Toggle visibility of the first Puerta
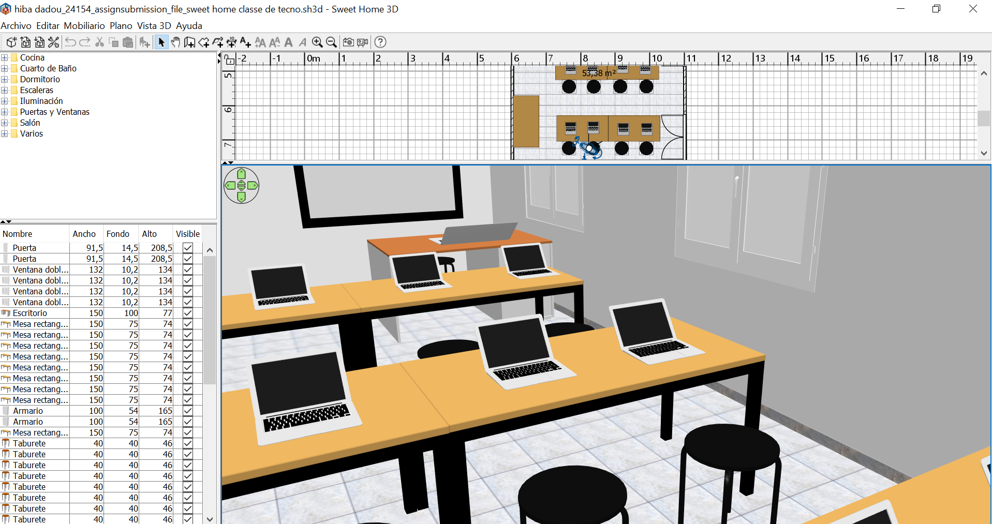 188,248
